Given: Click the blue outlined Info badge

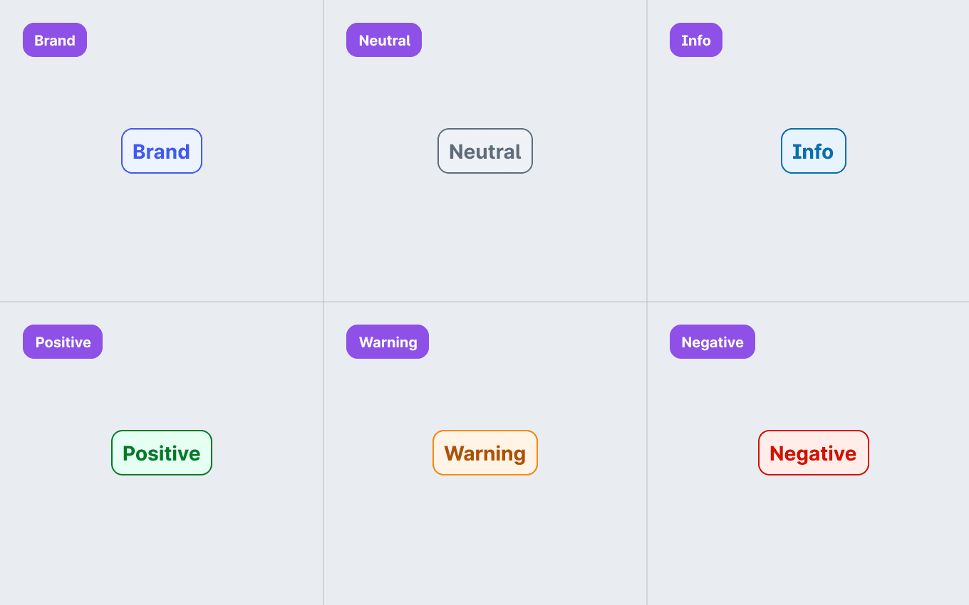Looking at the screenshot, I should [814, 151].
